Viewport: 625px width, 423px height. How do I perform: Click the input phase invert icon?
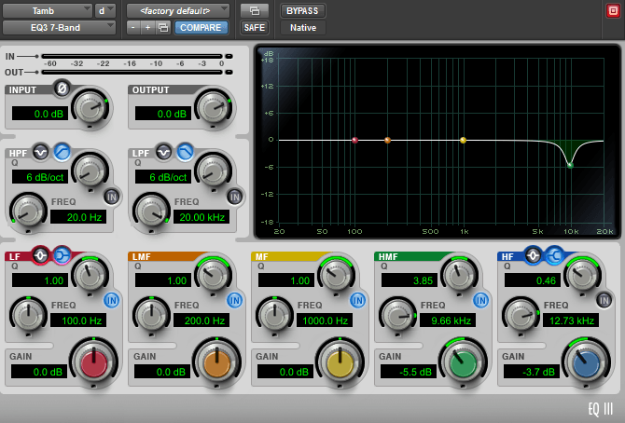coord(63,89)
